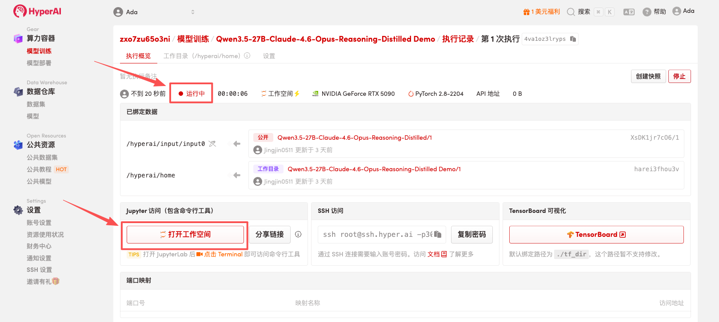Copy the SSH command with the copy icon

tap(438, 234)
